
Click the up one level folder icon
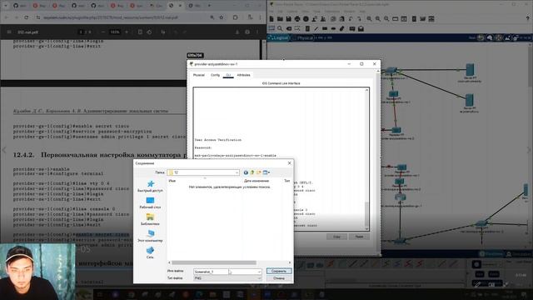point(252,172)
